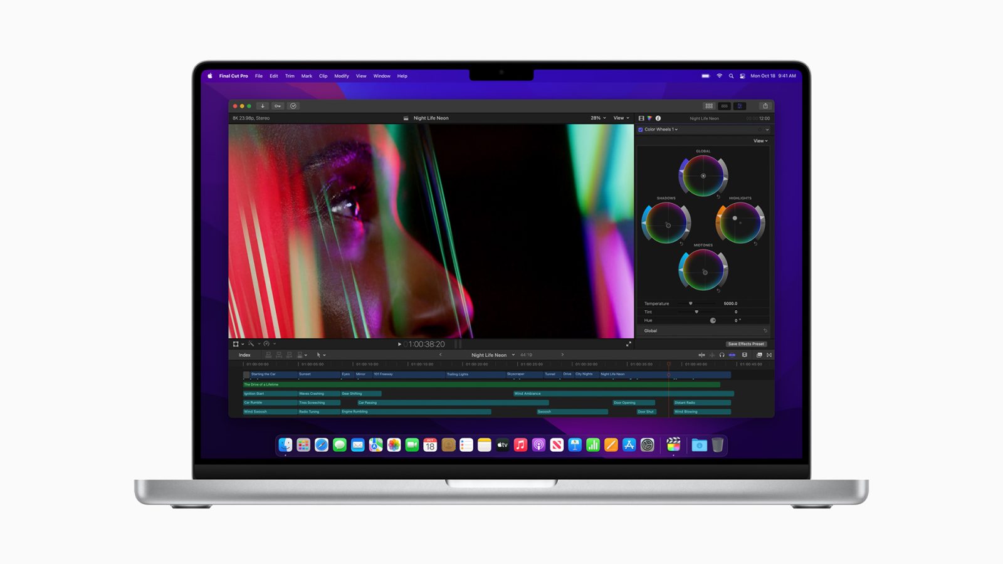Open the Clip menu
This screenshot has width=1003, height=564.
(x=323, y=76)
